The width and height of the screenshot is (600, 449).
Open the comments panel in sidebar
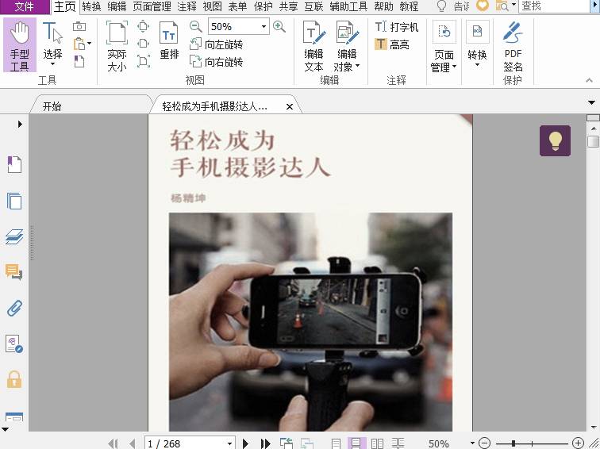[14, 272]
